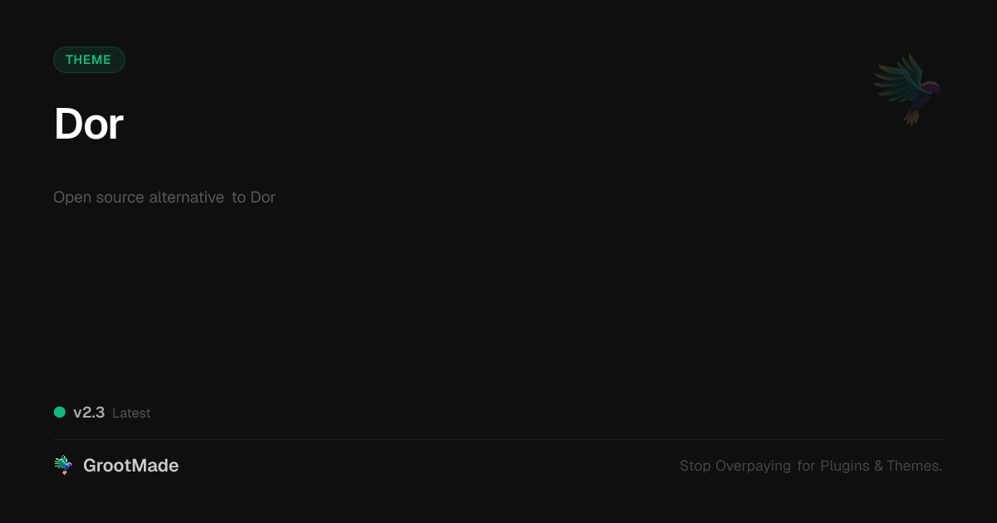Click the wing of the large bird logo

click(x=893, y=81)
